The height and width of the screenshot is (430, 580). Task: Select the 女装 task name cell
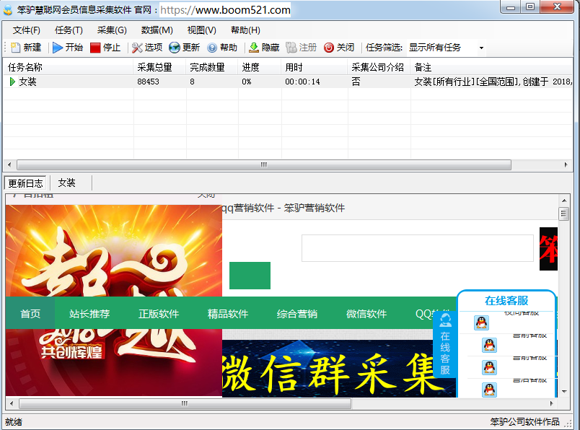point(27,82)
